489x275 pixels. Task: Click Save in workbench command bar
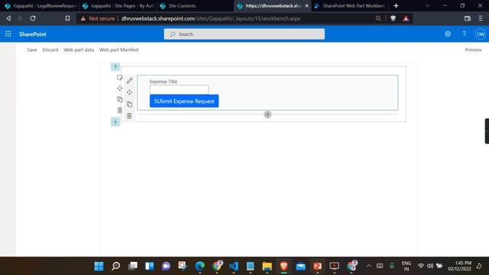point(32,50)
